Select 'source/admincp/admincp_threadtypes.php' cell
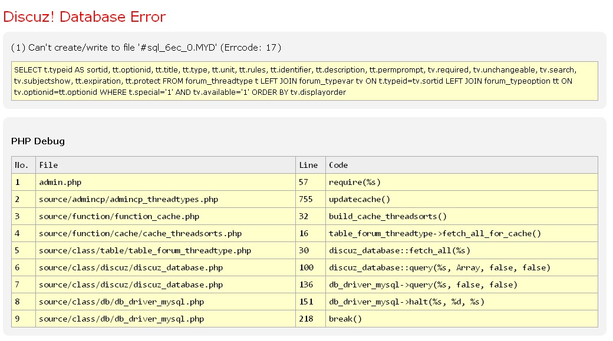Viewport: 613px width, 341px height. coord(166,199)
